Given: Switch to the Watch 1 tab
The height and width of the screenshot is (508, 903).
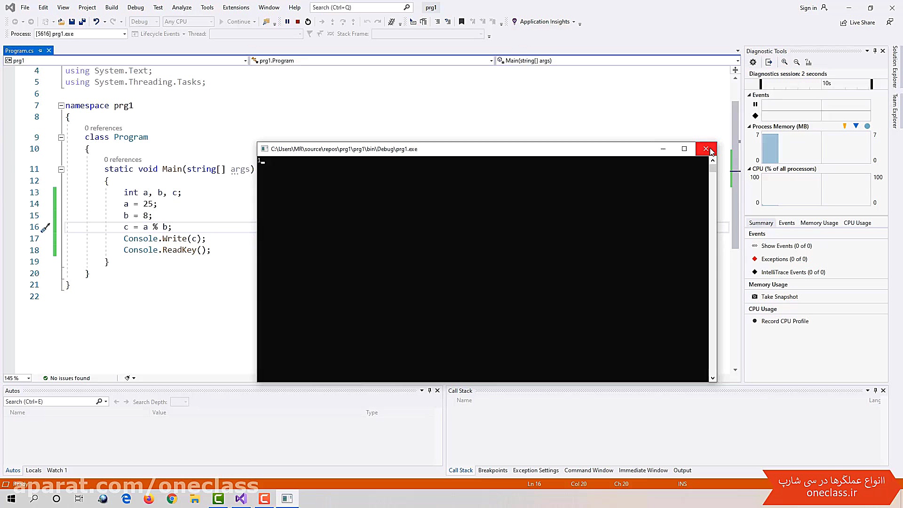Looking at the screenshot, I should pyautogui.click(x=57, y=470).
